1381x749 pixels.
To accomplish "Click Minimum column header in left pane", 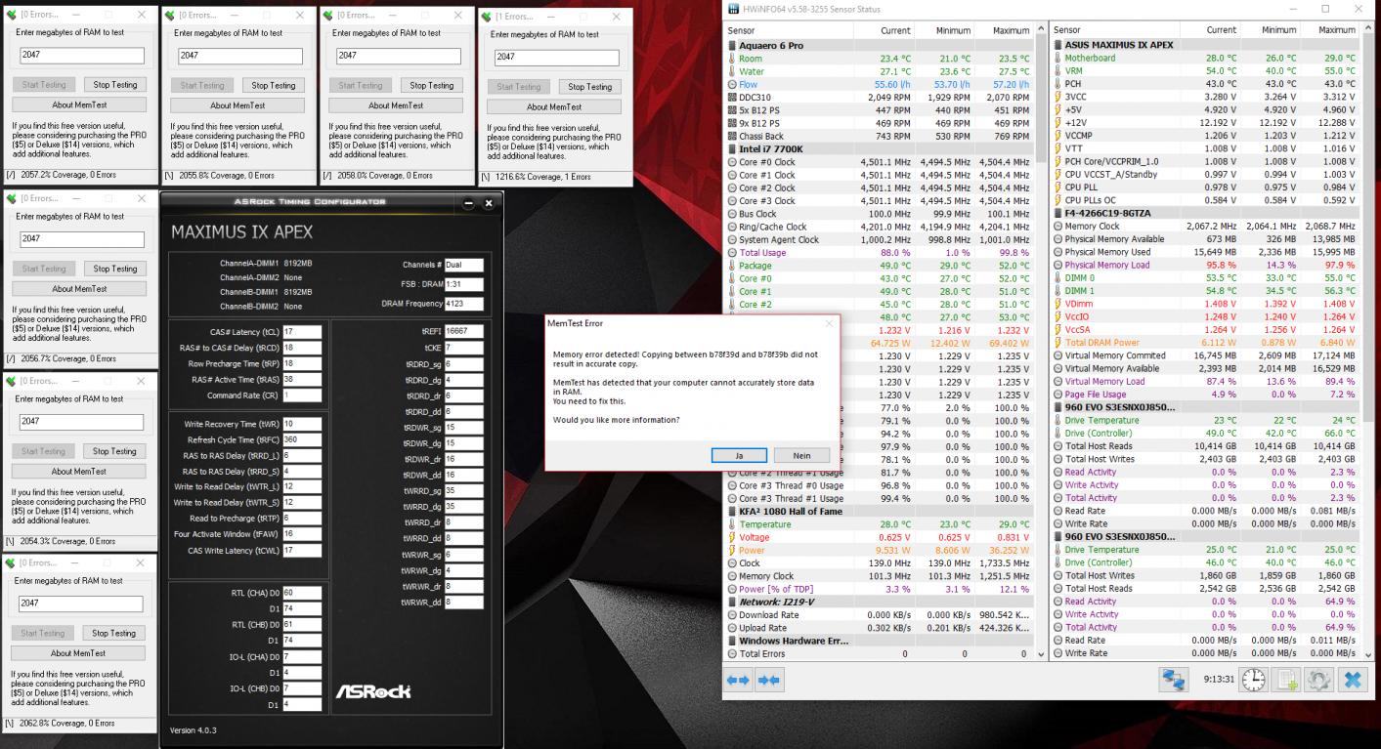I will pos(943,30).
